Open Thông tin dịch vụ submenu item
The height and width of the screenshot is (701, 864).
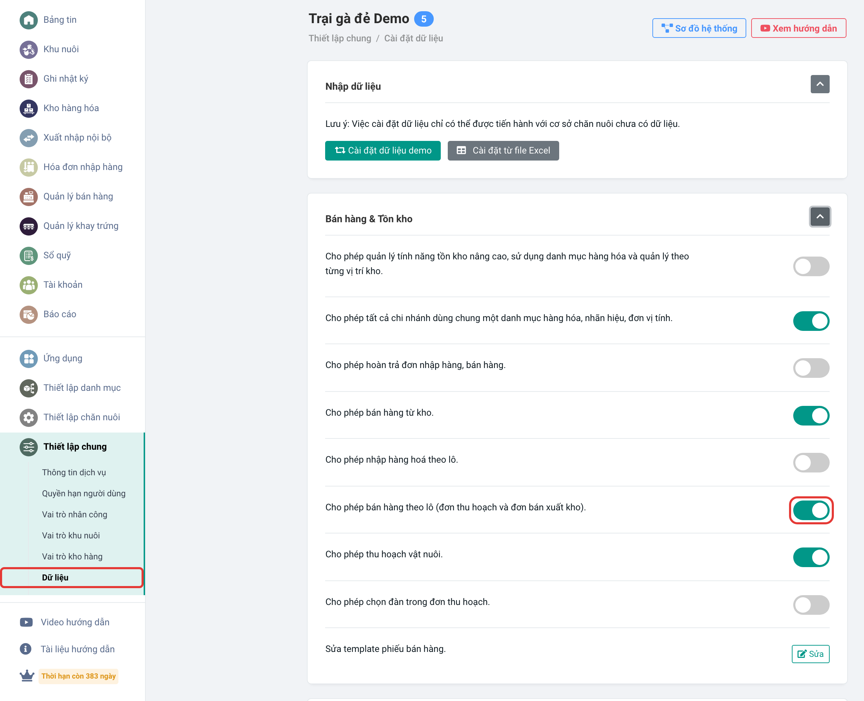pos(74,472)
